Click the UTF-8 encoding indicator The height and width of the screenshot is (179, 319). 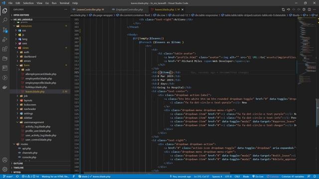point(228,177)
